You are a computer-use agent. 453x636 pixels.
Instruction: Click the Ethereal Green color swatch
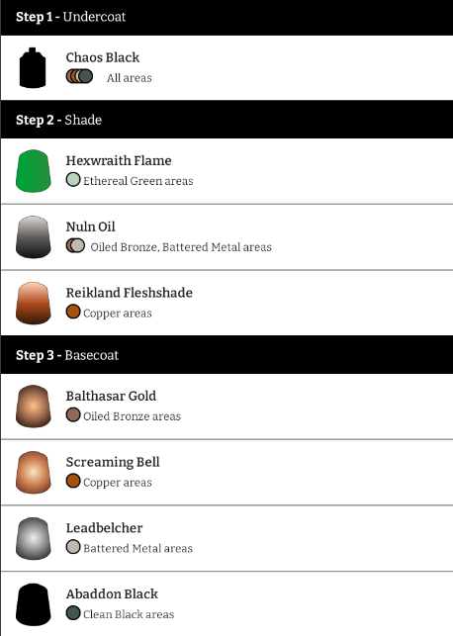[x=73, y=180]
